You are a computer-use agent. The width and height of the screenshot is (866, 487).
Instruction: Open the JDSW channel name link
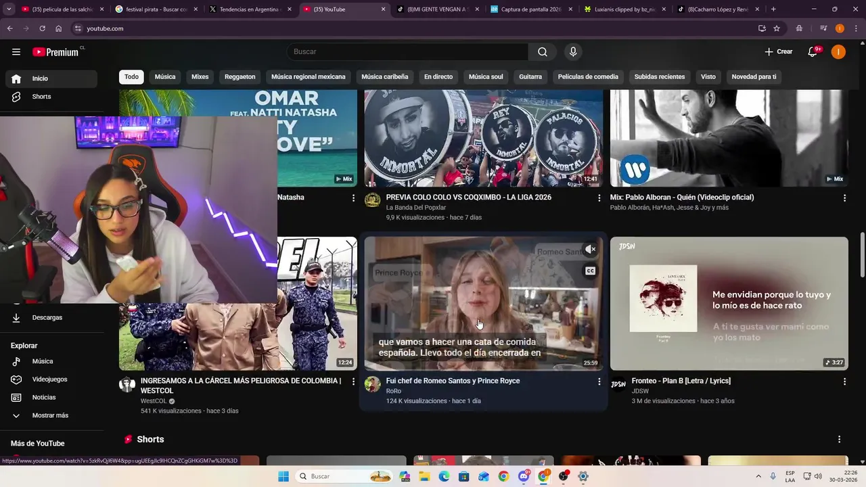coord(640,391)
